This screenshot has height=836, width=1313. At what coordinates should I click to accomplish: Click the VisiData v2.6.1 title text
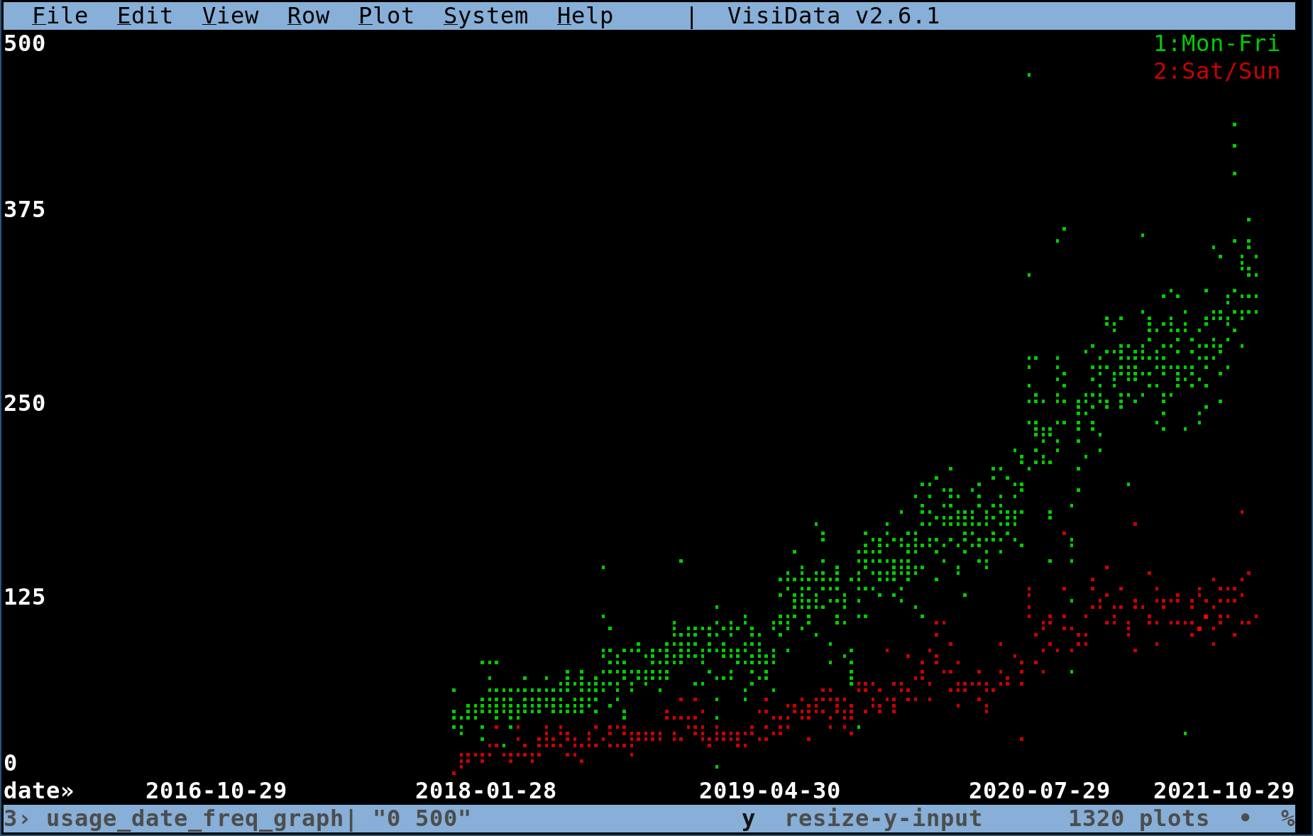tap(834, 16)
